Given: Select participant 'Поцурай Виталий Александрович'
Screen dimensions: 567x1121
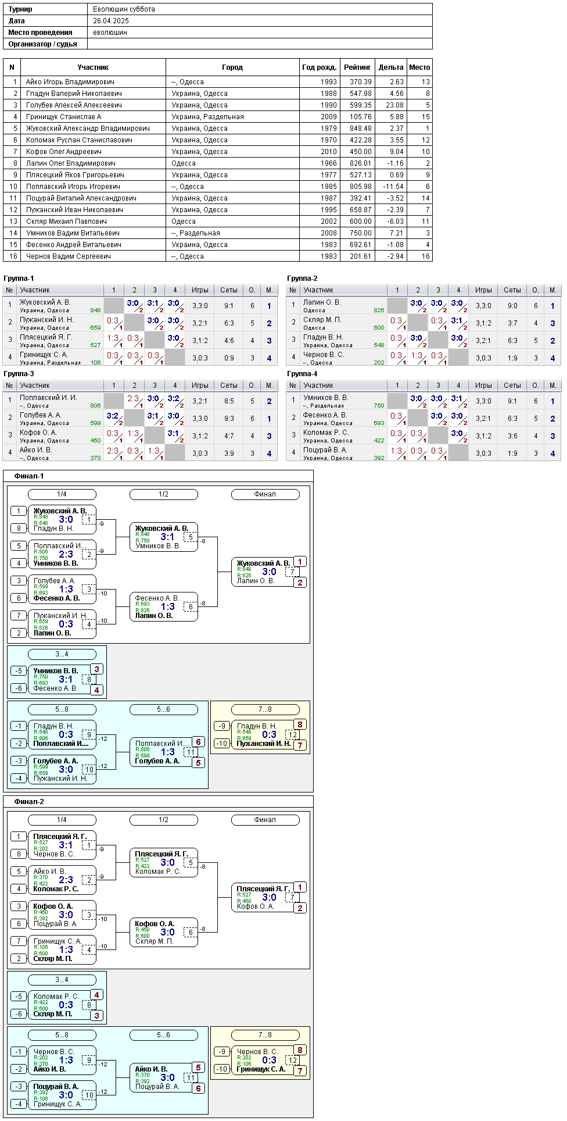Looking at the screenshot, I should tap(81, 198).
